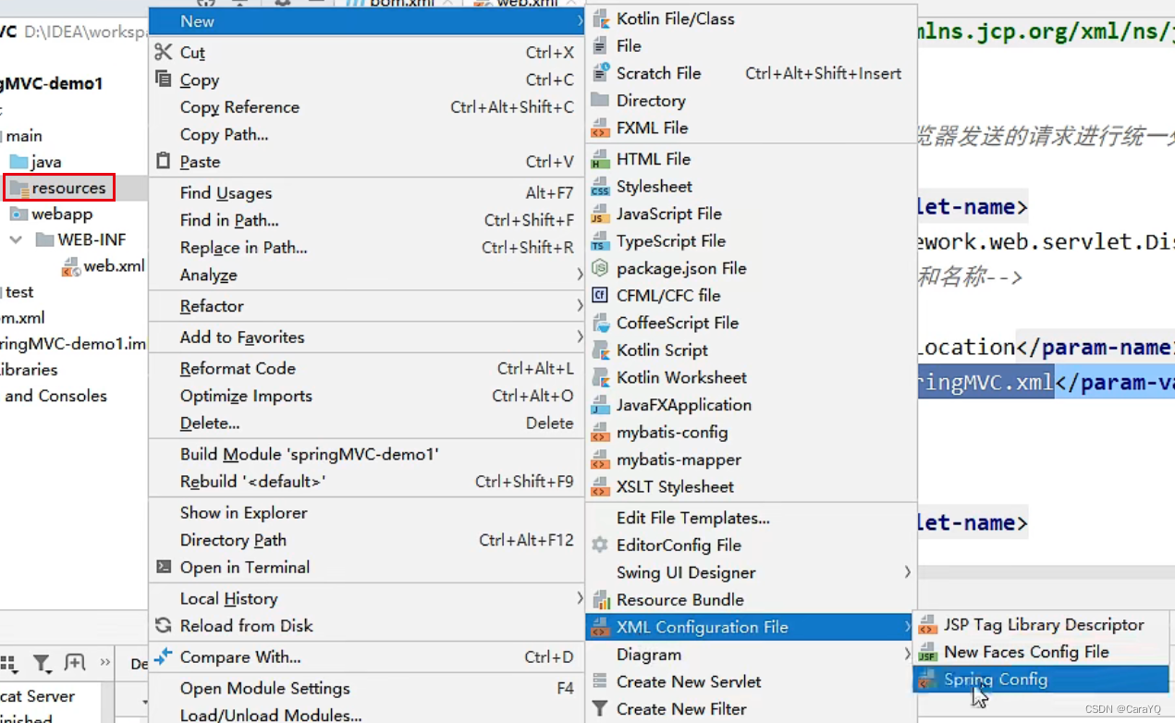
Task: Expand the Swing UI Designer submenu
Action: (x=908, y=572)
